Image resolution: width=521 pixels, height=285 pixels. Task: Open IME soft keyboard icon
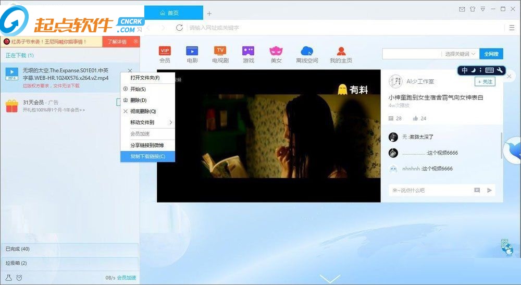(489, 70)
